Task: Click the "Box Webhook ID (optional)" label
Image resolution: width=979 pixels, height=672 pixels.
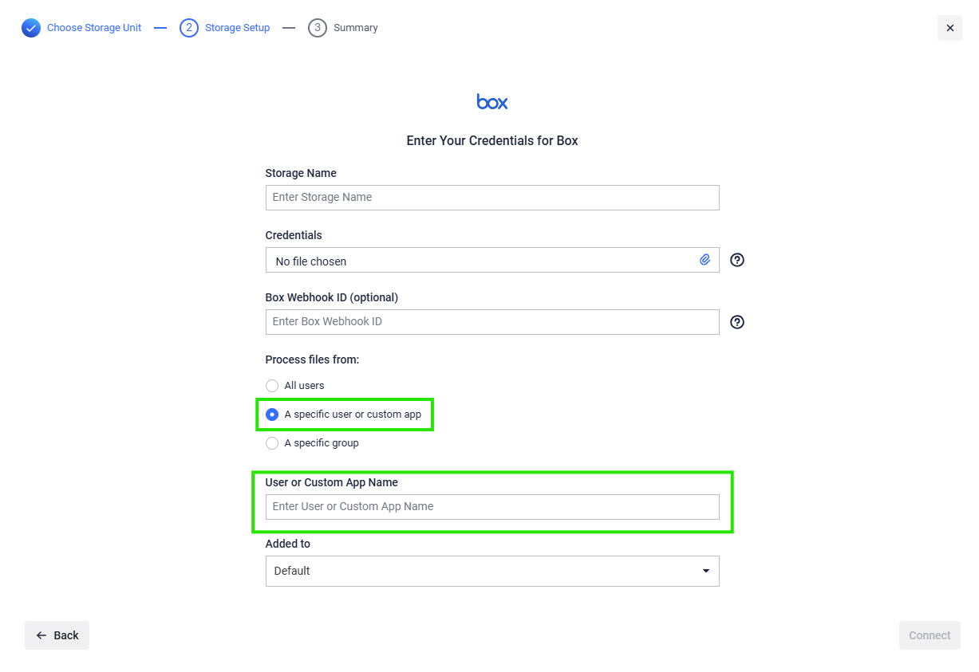Action: coord(332,297)
